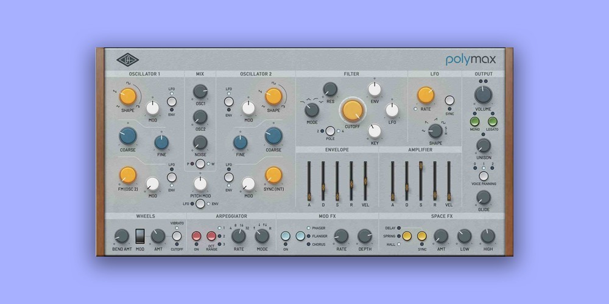
Task: Click the BEND AMT knob
Action: [122, 236]
